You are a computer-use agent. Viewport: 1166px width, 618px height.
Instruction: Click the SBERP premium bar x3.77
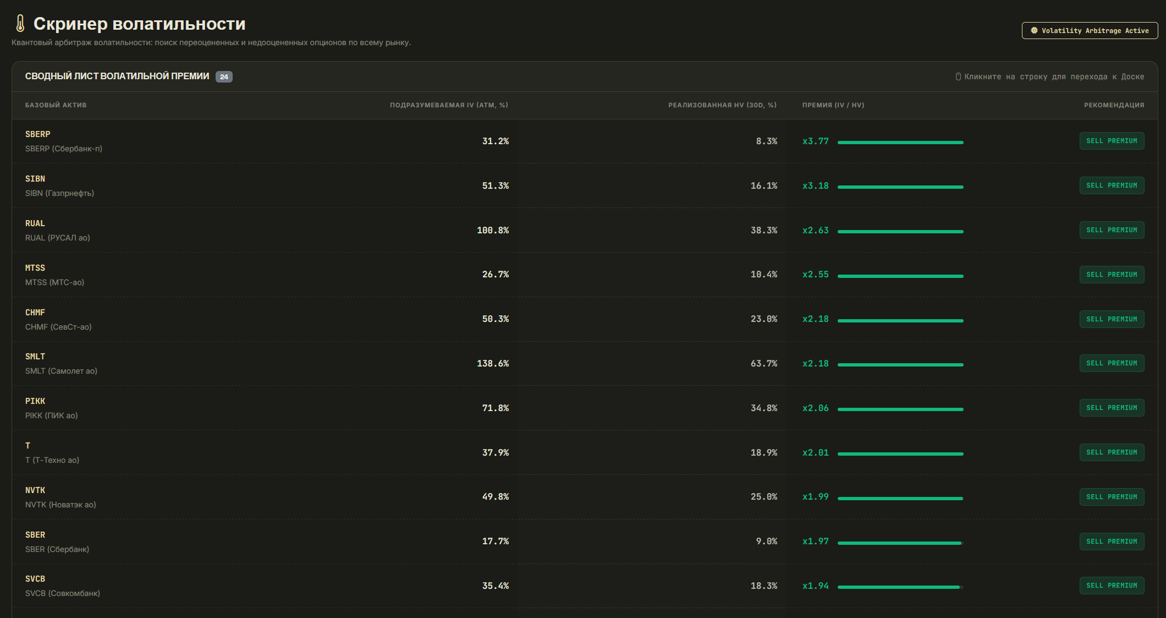(900, 143)
